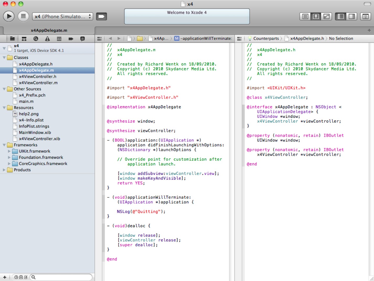This screenshot has width=374, height=281.
Task: Click the @interface x4AppDelegate line in assistant editor
Action: tap(294, 107)
